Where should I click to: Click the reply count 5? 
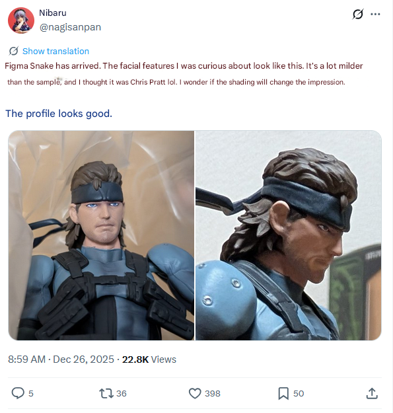(x=31, y=394)
